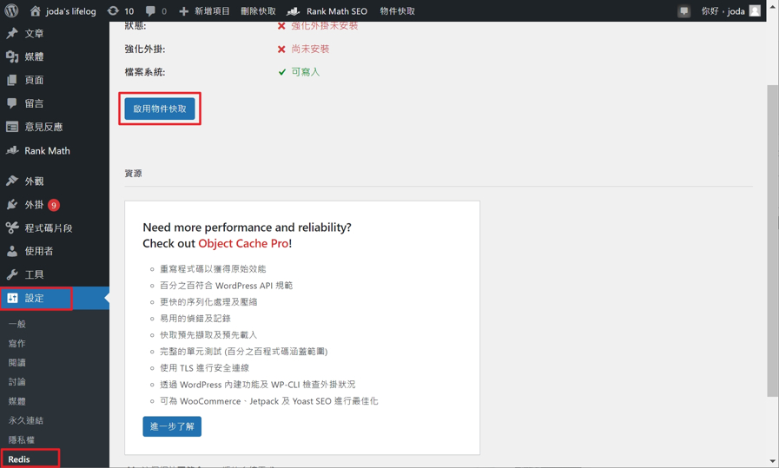
Task: Click the 可寫入 filesystem status text
Action: (306, 72)
